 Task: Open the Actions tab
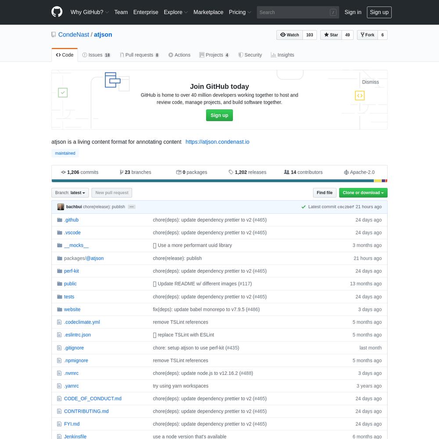[179, 55]
